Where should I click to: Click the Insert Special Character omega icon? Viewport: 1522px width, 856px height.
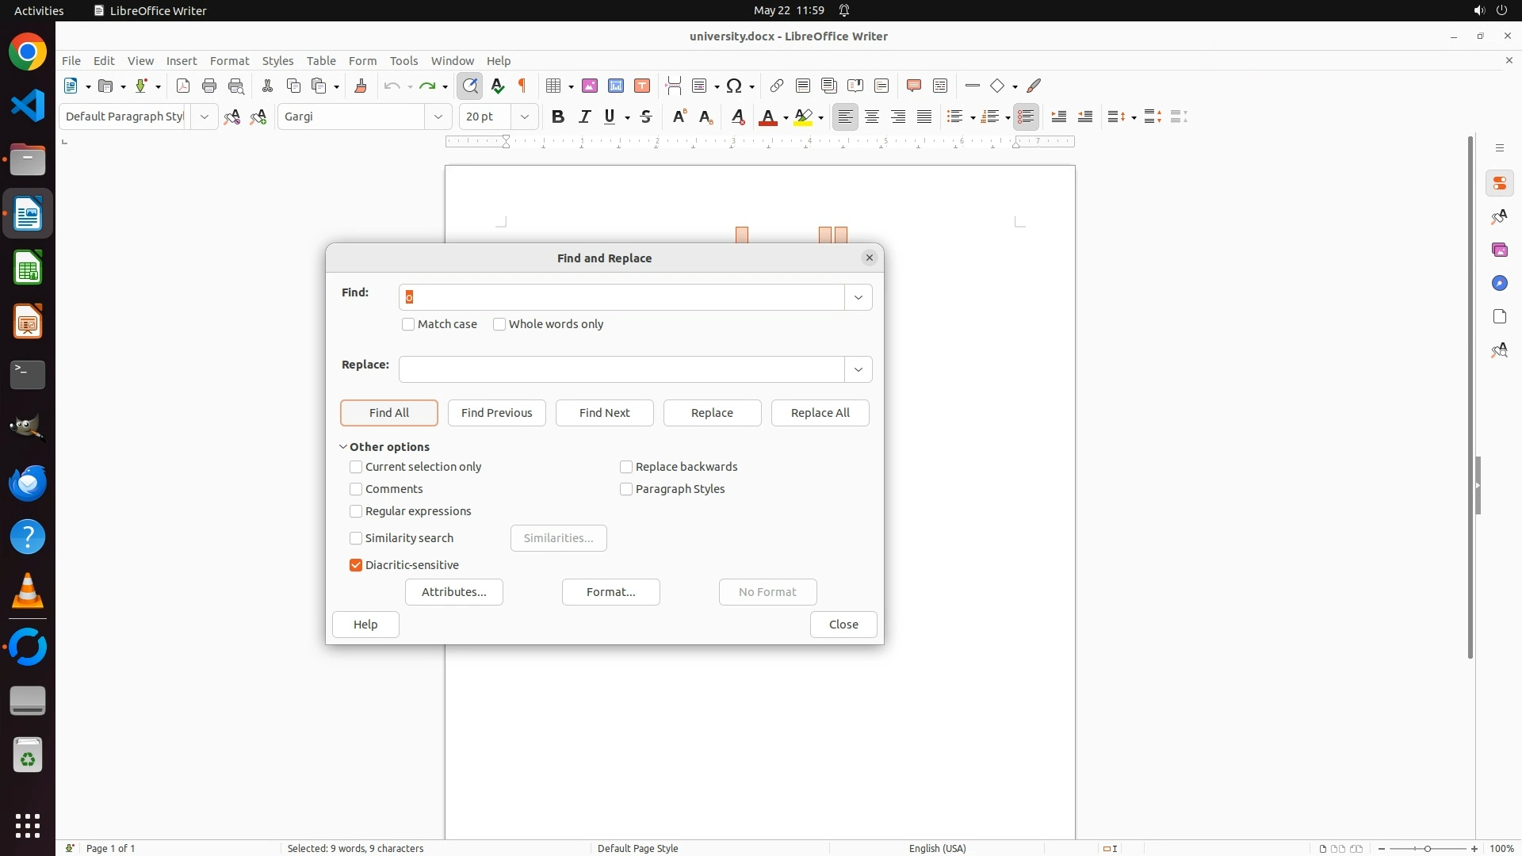point(734,86)
